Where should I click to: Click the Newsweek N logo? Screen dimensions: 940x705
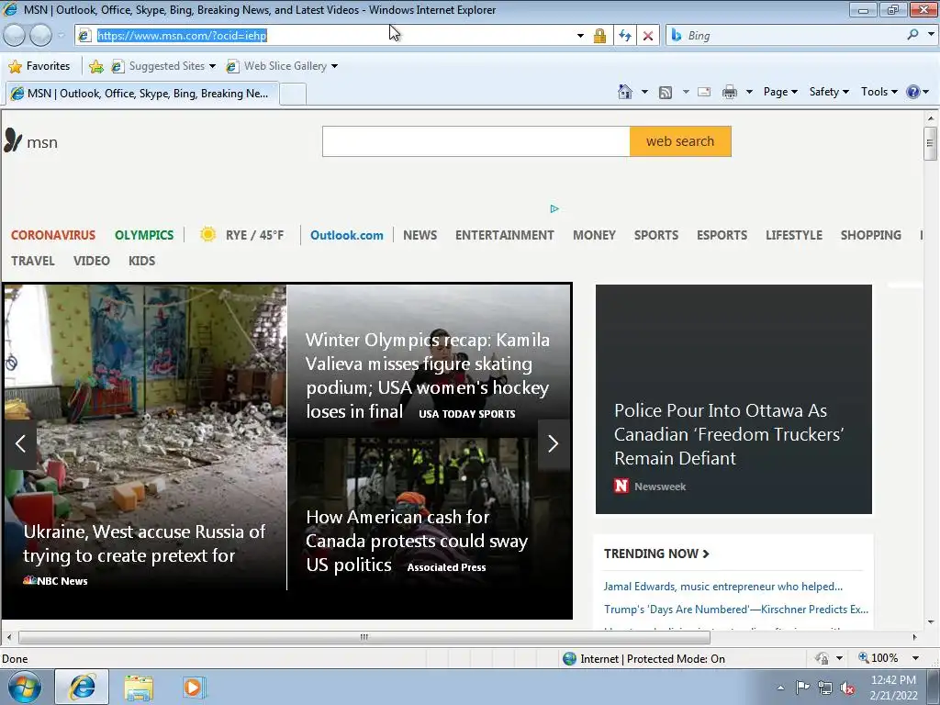[x=621, y=486]
